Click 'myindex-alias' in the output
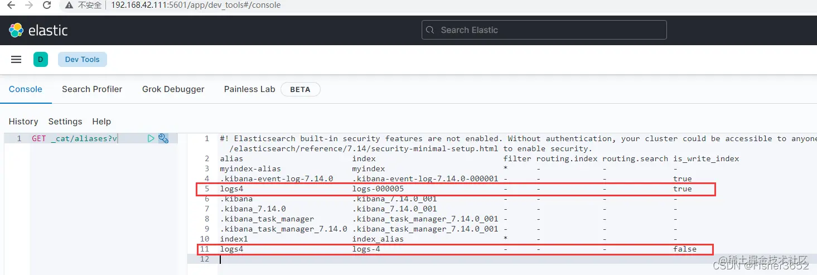 (x=250, y=168)
